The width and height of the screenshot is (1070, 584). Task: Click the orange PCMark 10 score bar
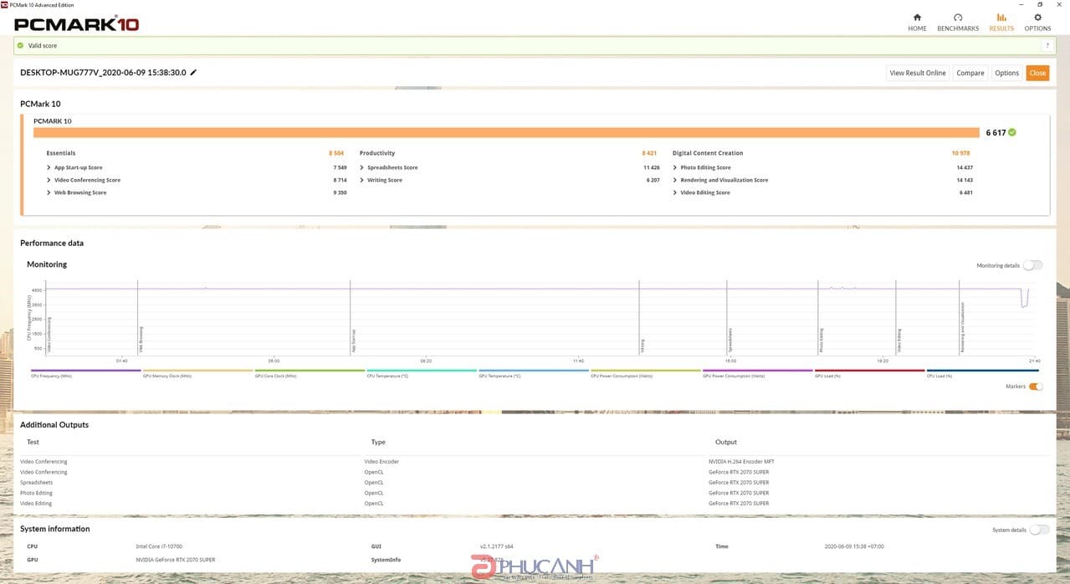(x=506, y=132)
